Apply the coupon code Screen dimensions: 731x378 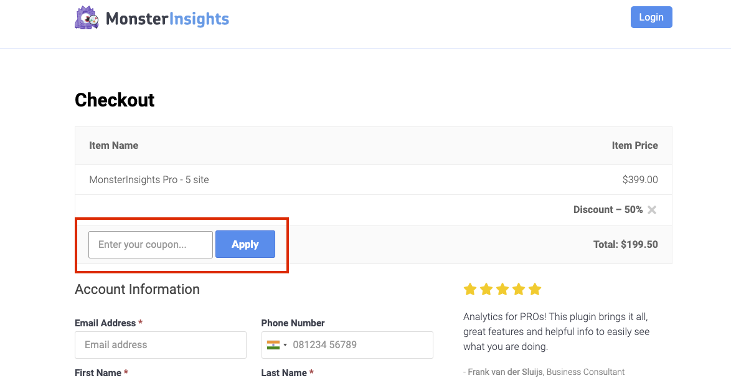[x=245, y=244]
